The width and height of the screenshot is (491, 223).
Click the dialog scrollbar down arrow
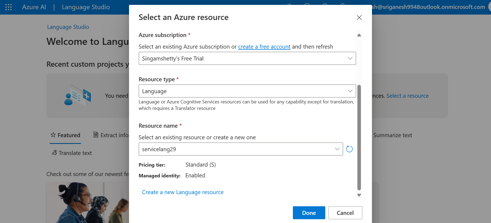(359, 195)
